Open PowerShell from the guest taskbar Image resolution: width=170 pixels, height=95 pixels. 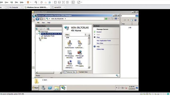[x=50, y=88]
